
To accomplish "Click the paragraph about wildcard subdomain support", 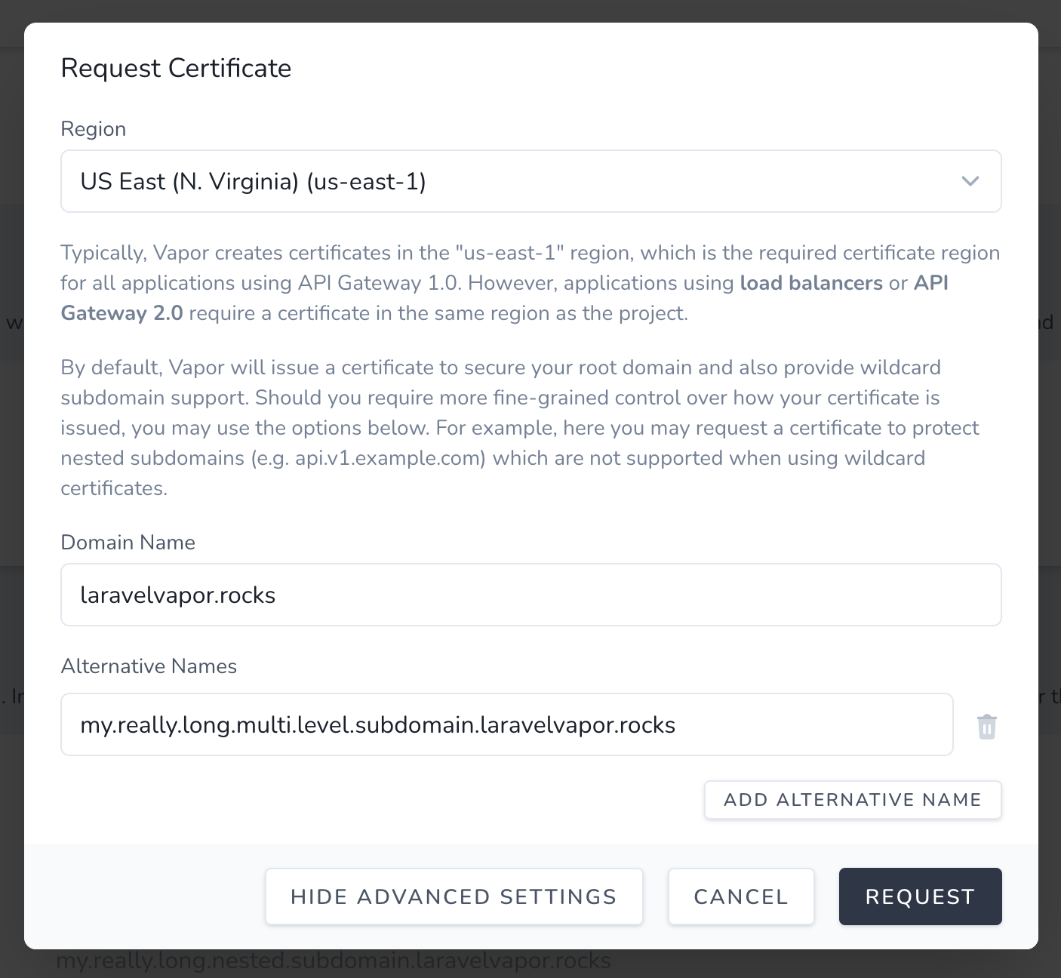I will tap(498, 398).
